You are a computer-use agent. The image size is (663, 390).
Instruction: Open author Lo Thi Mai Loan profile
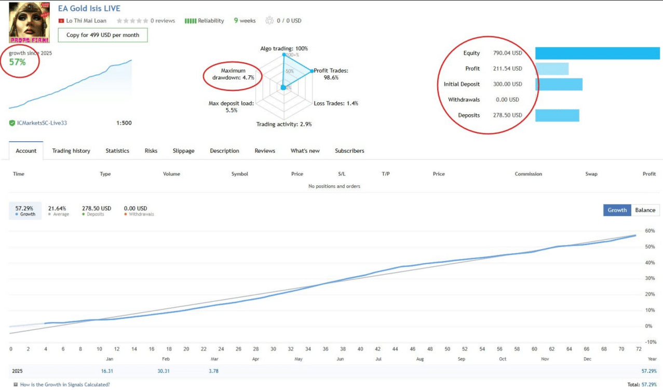tap(86, 21)
